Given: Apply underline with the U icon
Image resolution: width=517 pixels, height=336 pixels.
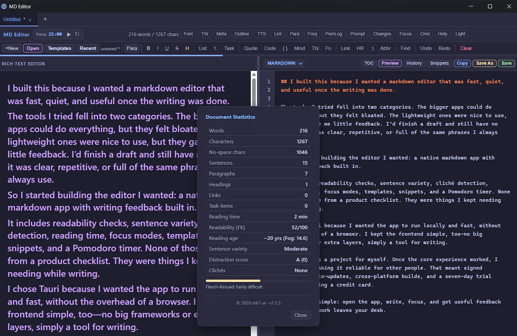Looking at the screenshot, I should pos(167,48).
